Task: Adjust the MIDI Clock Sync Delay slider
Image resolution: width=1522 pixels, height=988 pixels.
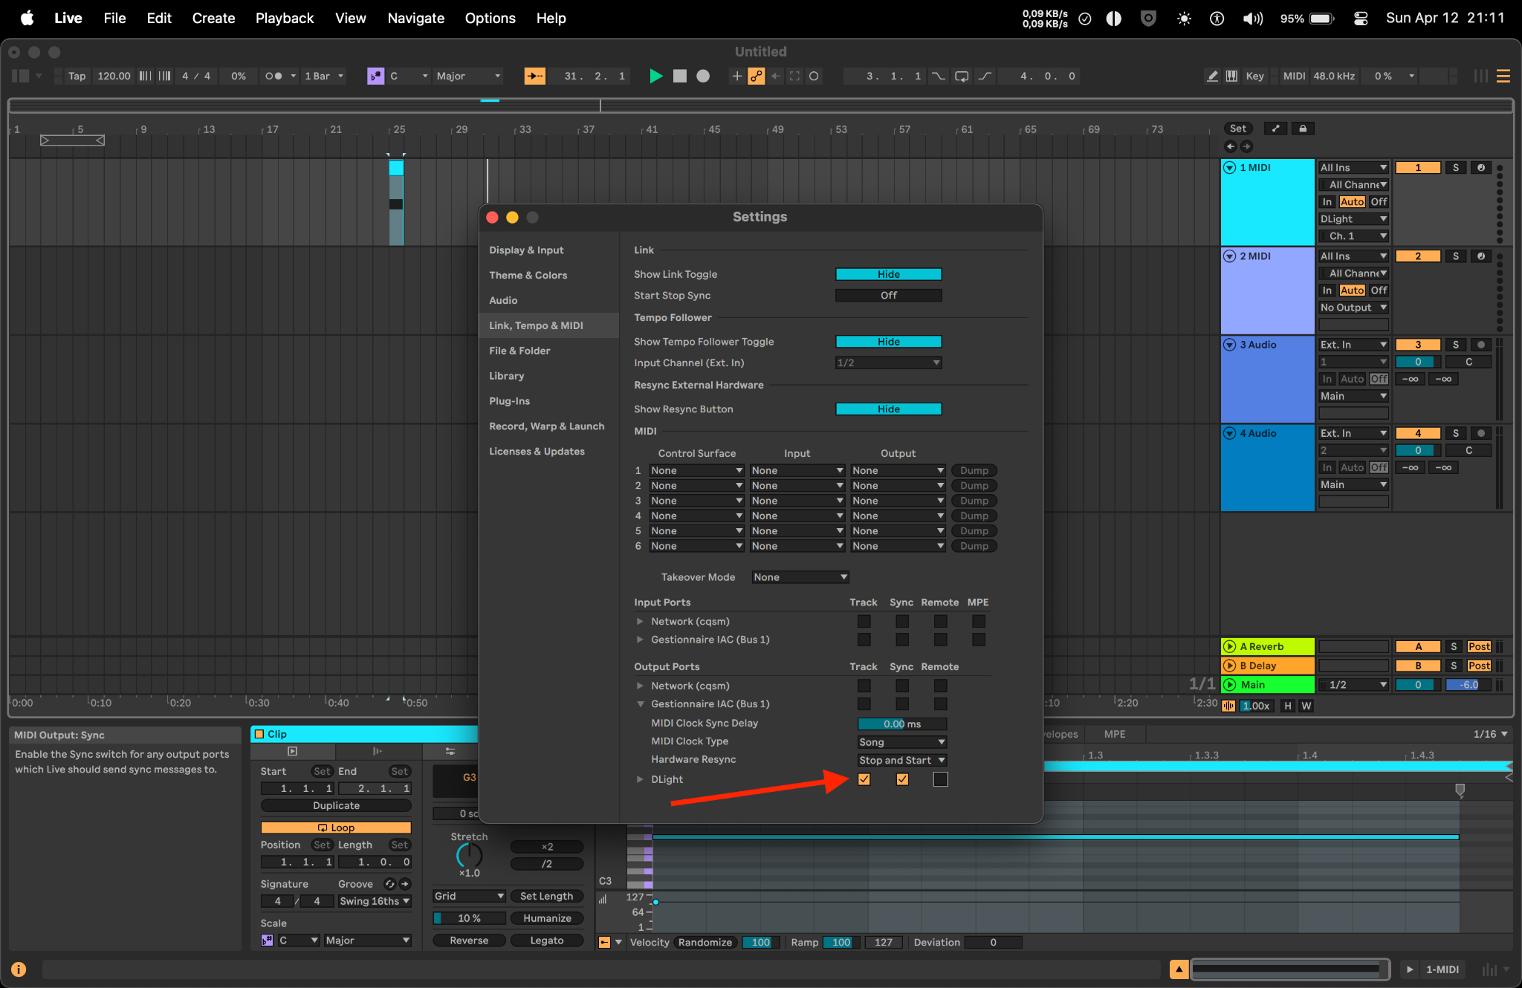Action: (x=901, y=724)
